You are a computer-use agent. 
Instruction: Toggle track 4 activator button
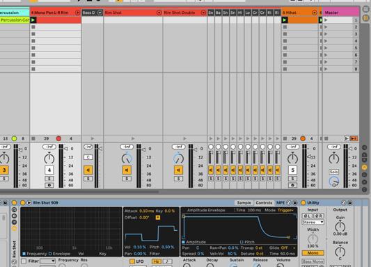point(49,170)
